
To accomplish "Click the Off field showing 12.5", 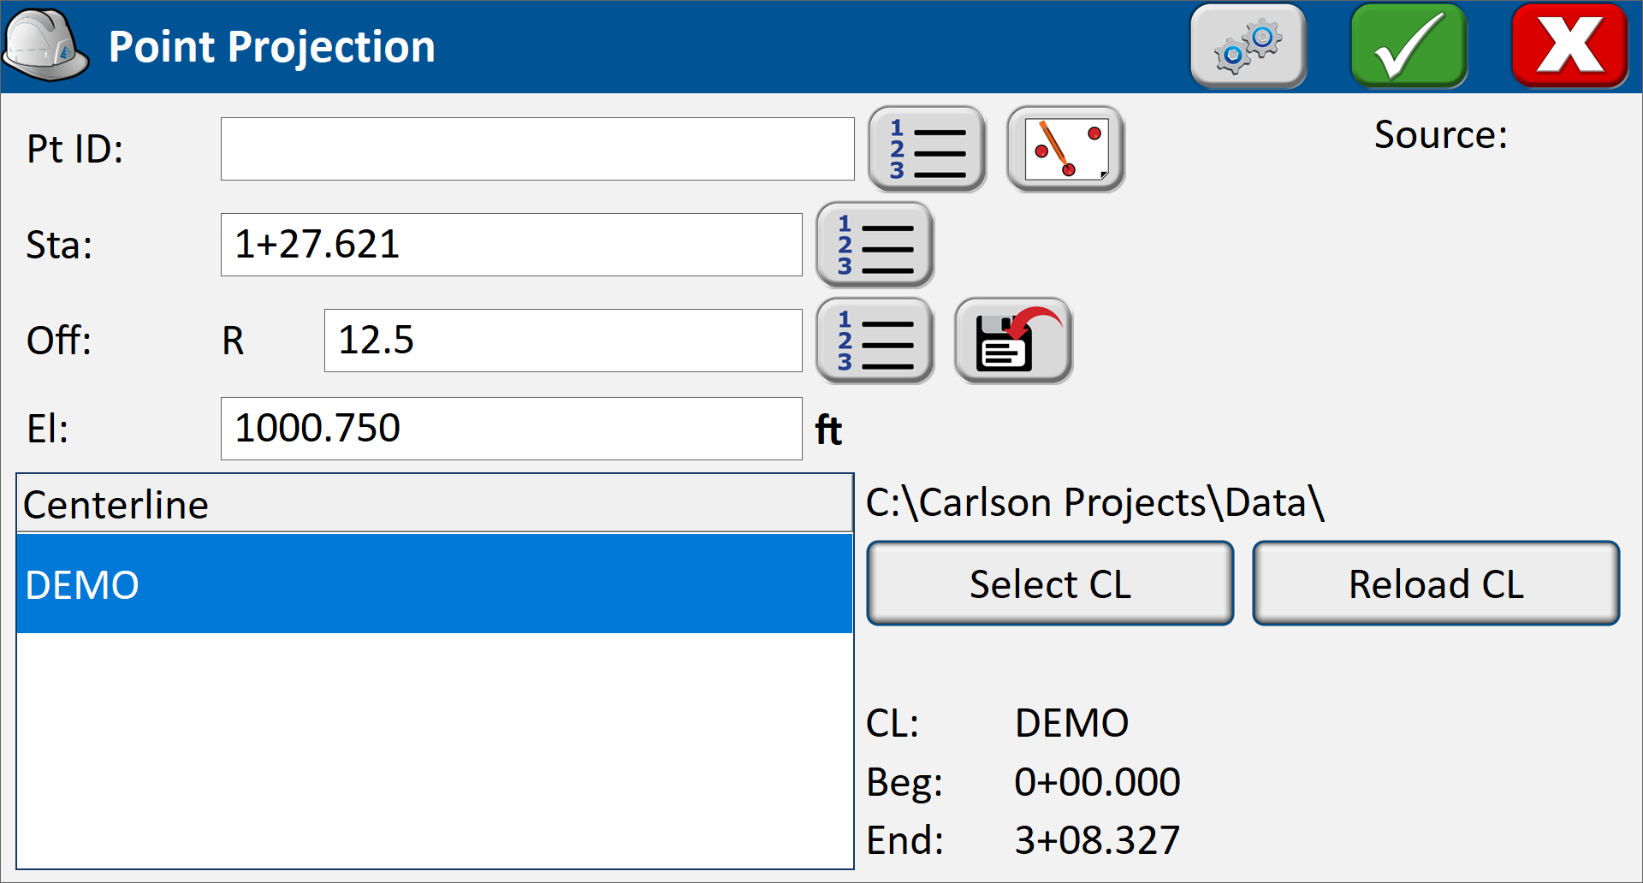I will (x=563, y=341).
